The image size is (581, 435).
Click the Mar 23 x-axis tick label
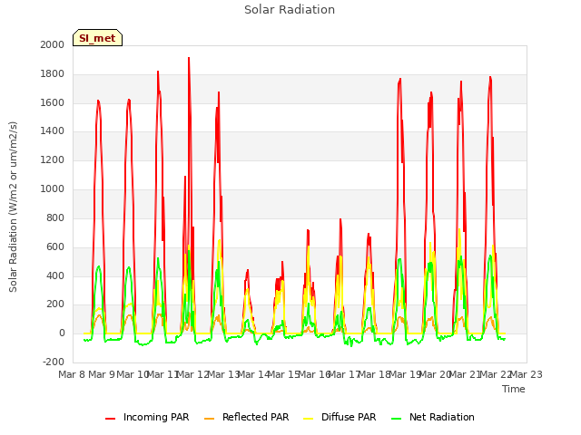pyautogui.click(x=527, y=374)
